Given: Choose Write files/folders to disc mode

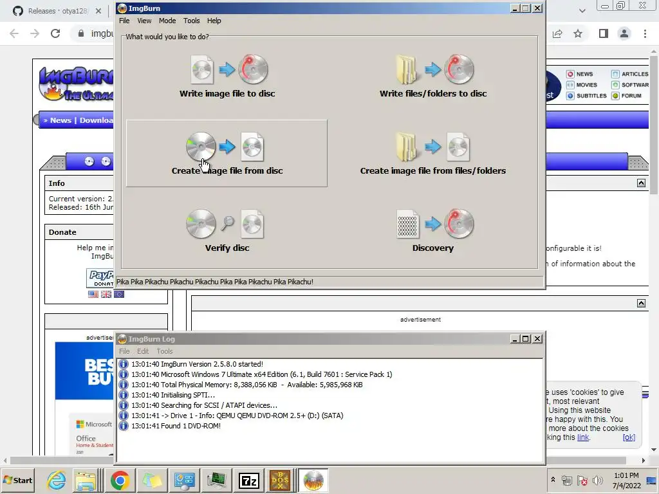Looking at the screenshot, I should click(x=433, y=77).
